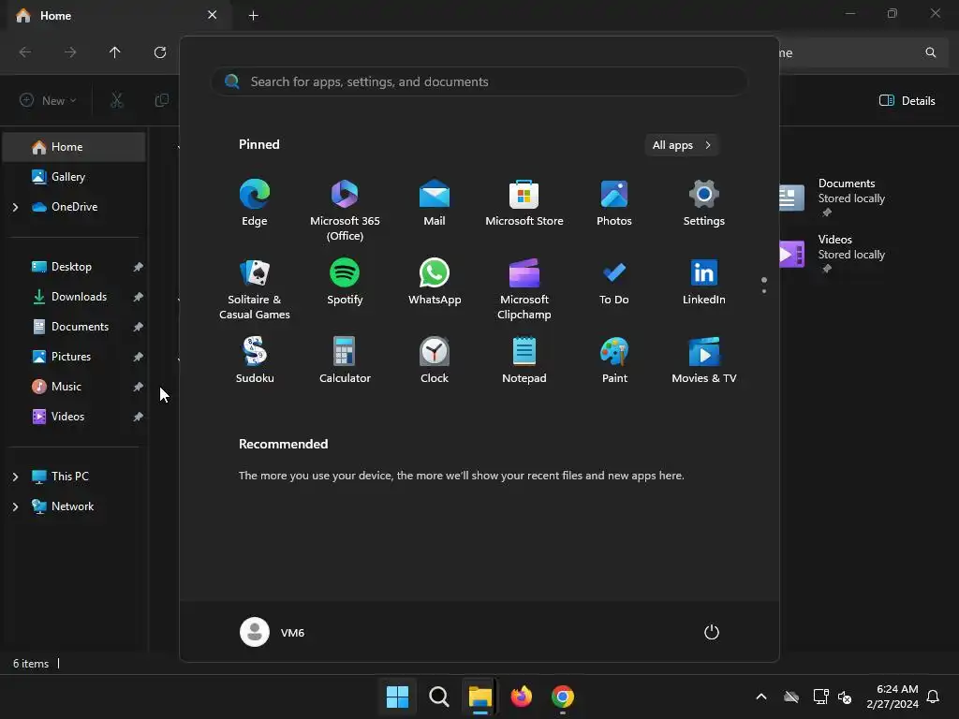Open the clock showing 6:24 AM
Viewport: 959px width, 719px height.
click(x=893, y=697)
